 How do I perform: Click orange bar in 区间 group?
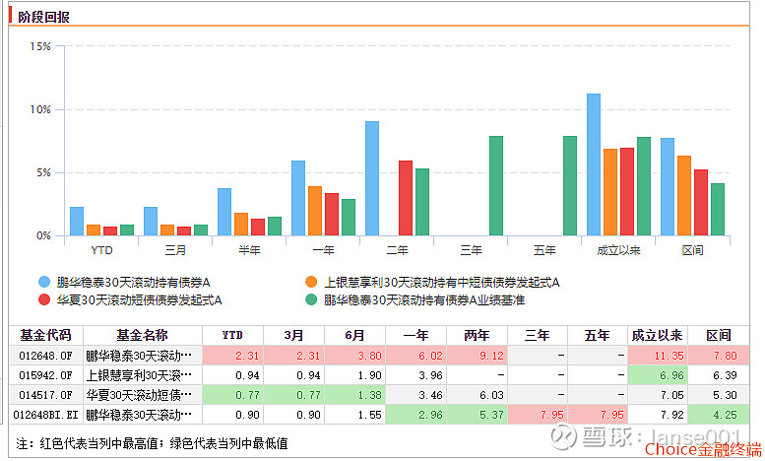click(684, 196)
